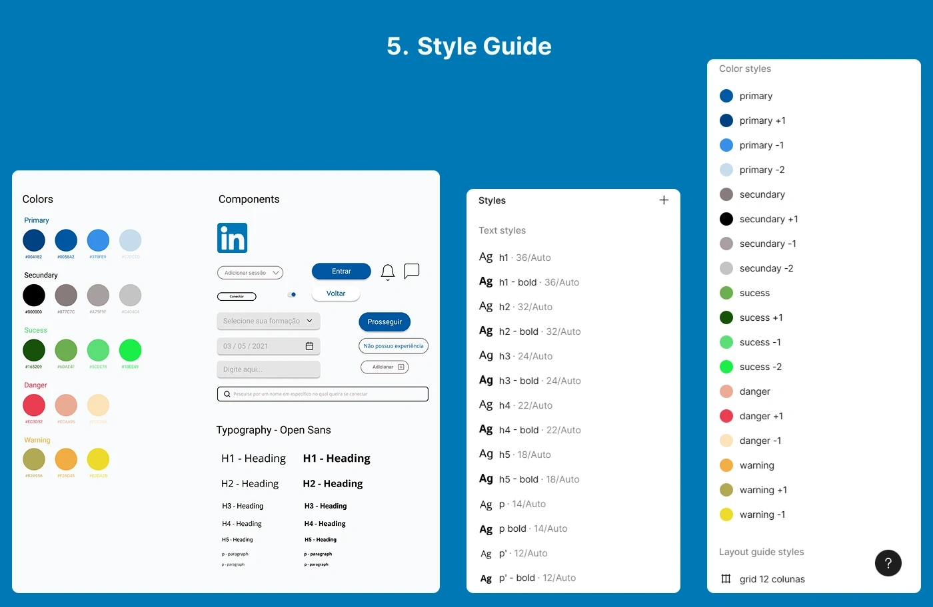933x607 pixels.
Task: Click the plus icon in Styles panel header
Action: point(664,200)
